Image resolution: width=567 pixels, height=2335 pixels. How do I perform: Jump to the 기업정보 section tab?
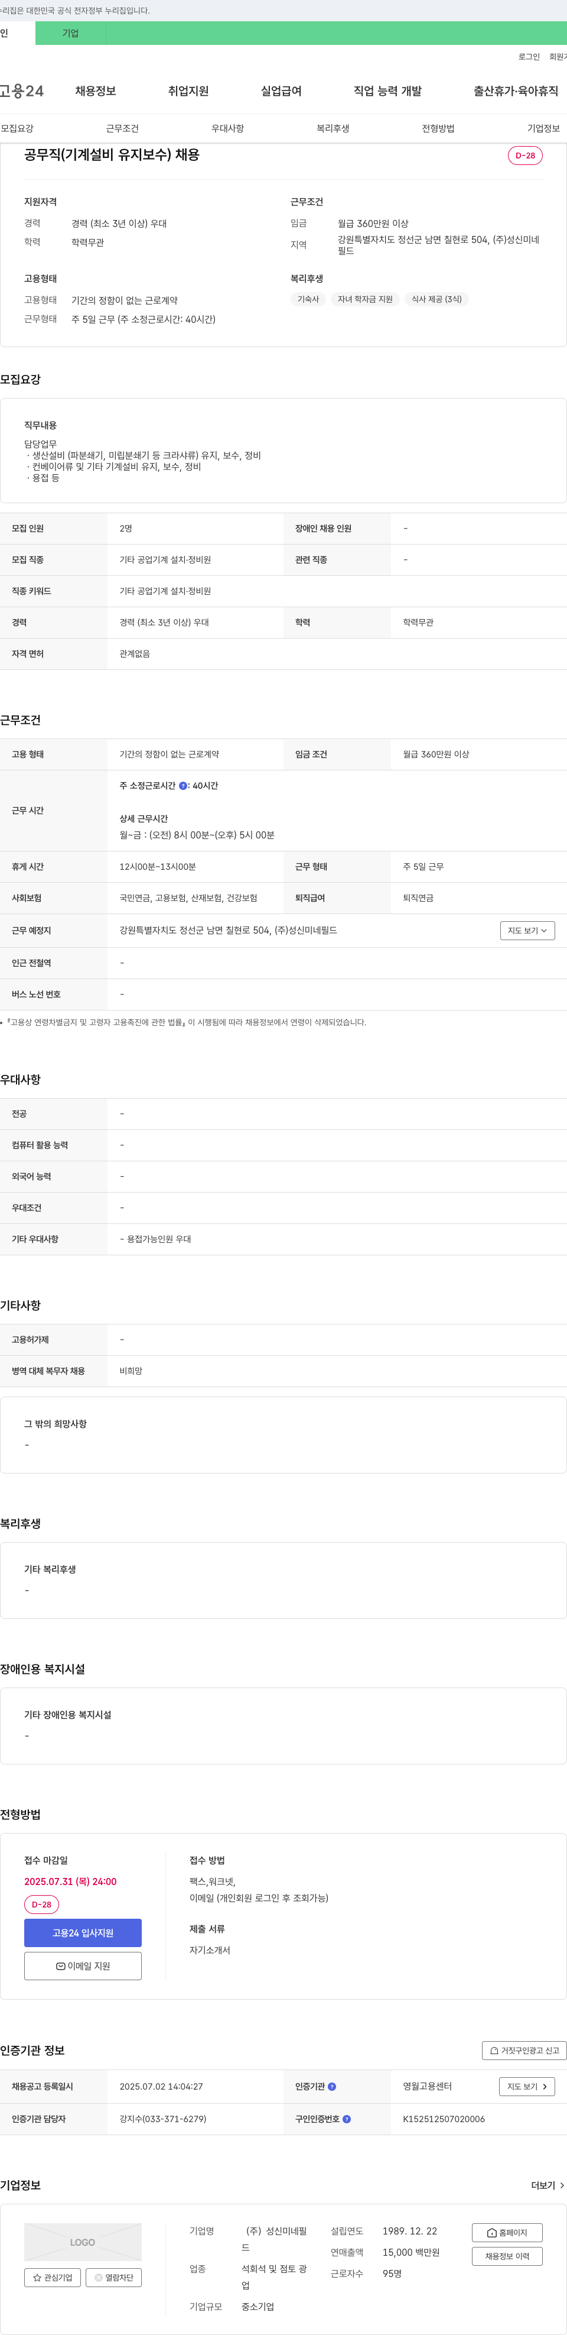tap(543, 129)
